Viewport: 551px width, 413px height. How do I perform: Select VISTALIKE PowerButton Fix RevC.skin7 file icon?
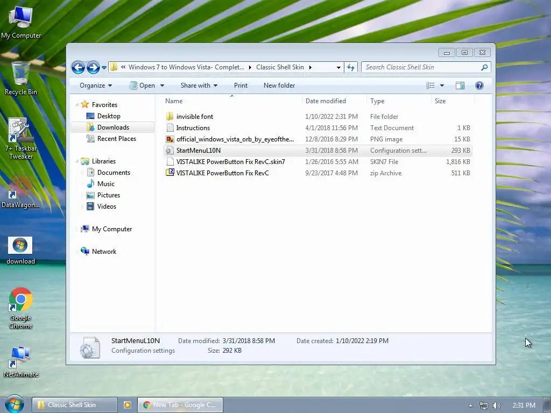pyautogui.click(x=169, y=161)
